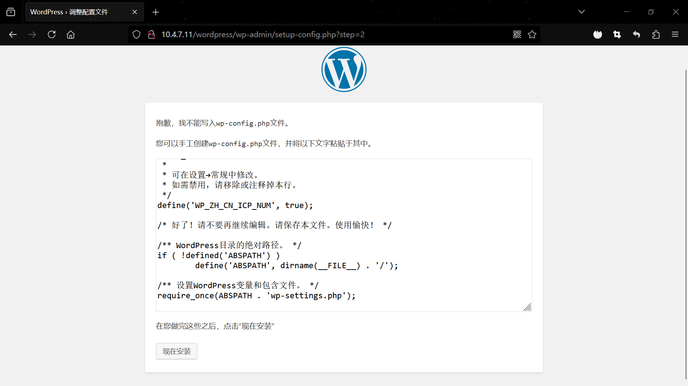Click the insecure connection lock icon
Image resolution: width=688 pixels, height=386 pixels.
tap(152, 34)
